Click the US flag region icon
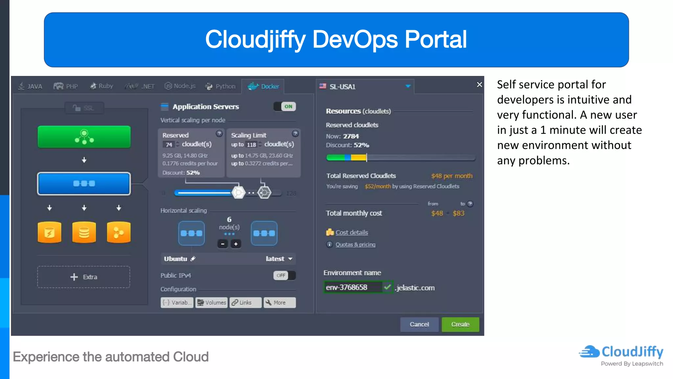 (x=323, y=86)
